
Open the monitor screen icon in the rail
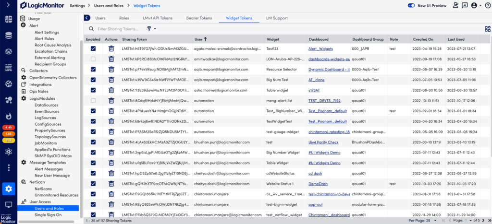pos(9,205)
